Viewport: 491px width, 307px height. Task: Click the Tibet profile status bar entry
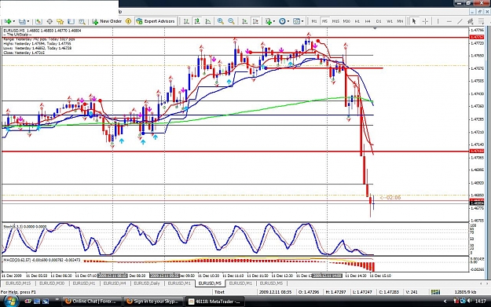coord(219,292)
